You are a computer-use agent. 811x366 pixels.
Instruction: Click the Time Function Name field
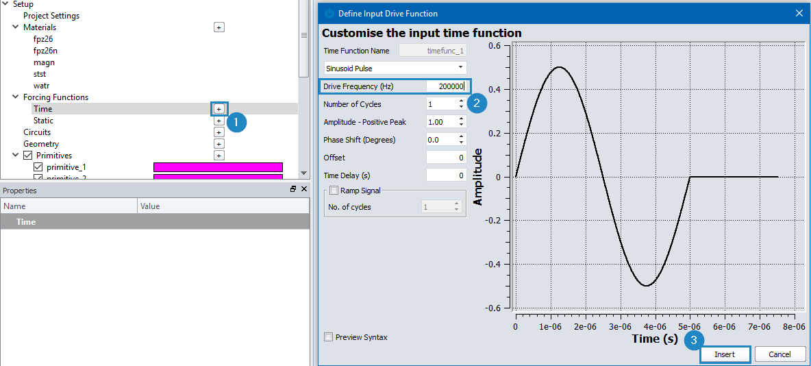pos(434,51)
